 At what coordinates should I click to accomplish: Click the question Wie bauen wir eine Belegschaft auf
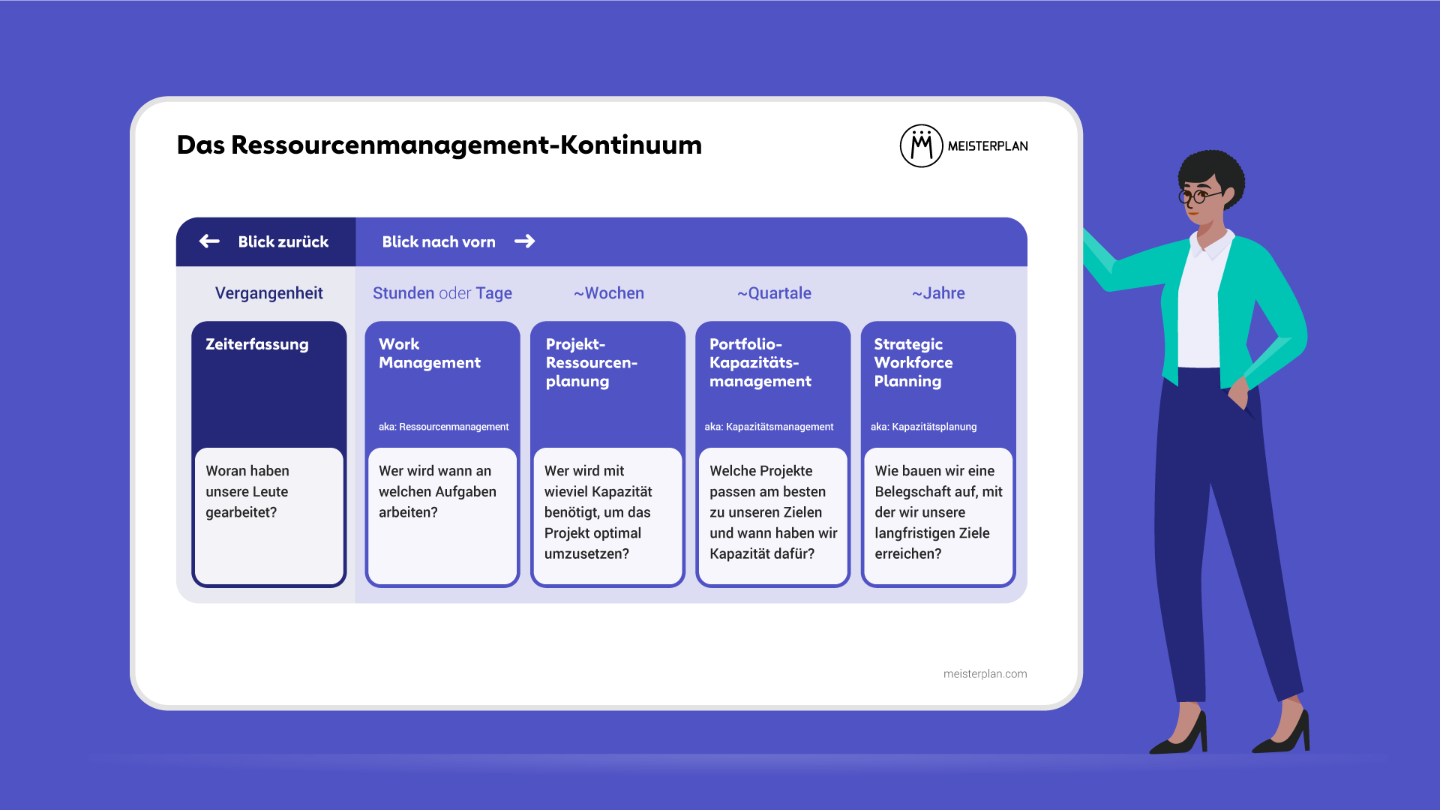[938, 512]
